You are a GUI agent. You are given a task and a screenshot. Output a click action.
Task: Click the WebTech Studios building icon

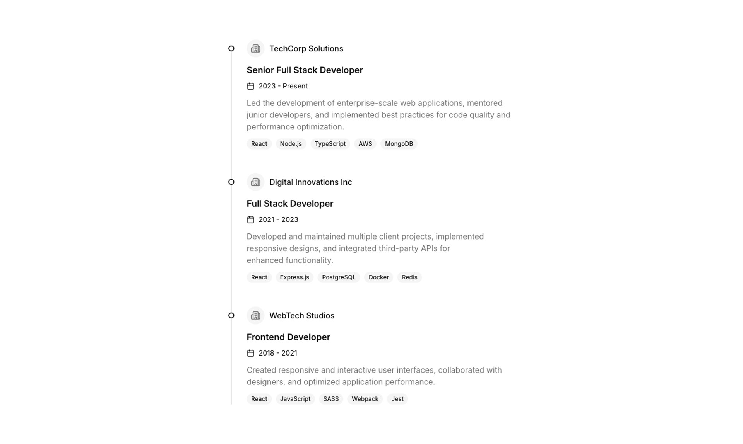[255, 316]
